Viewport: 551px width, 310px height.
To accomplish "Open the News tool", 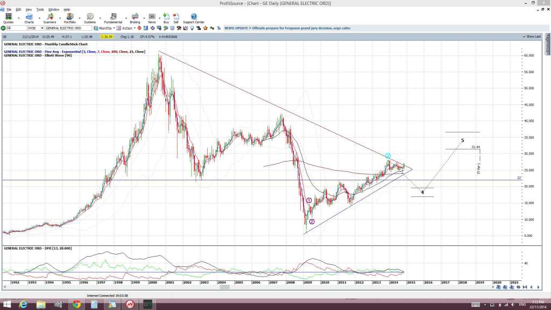I will point(152,18).
